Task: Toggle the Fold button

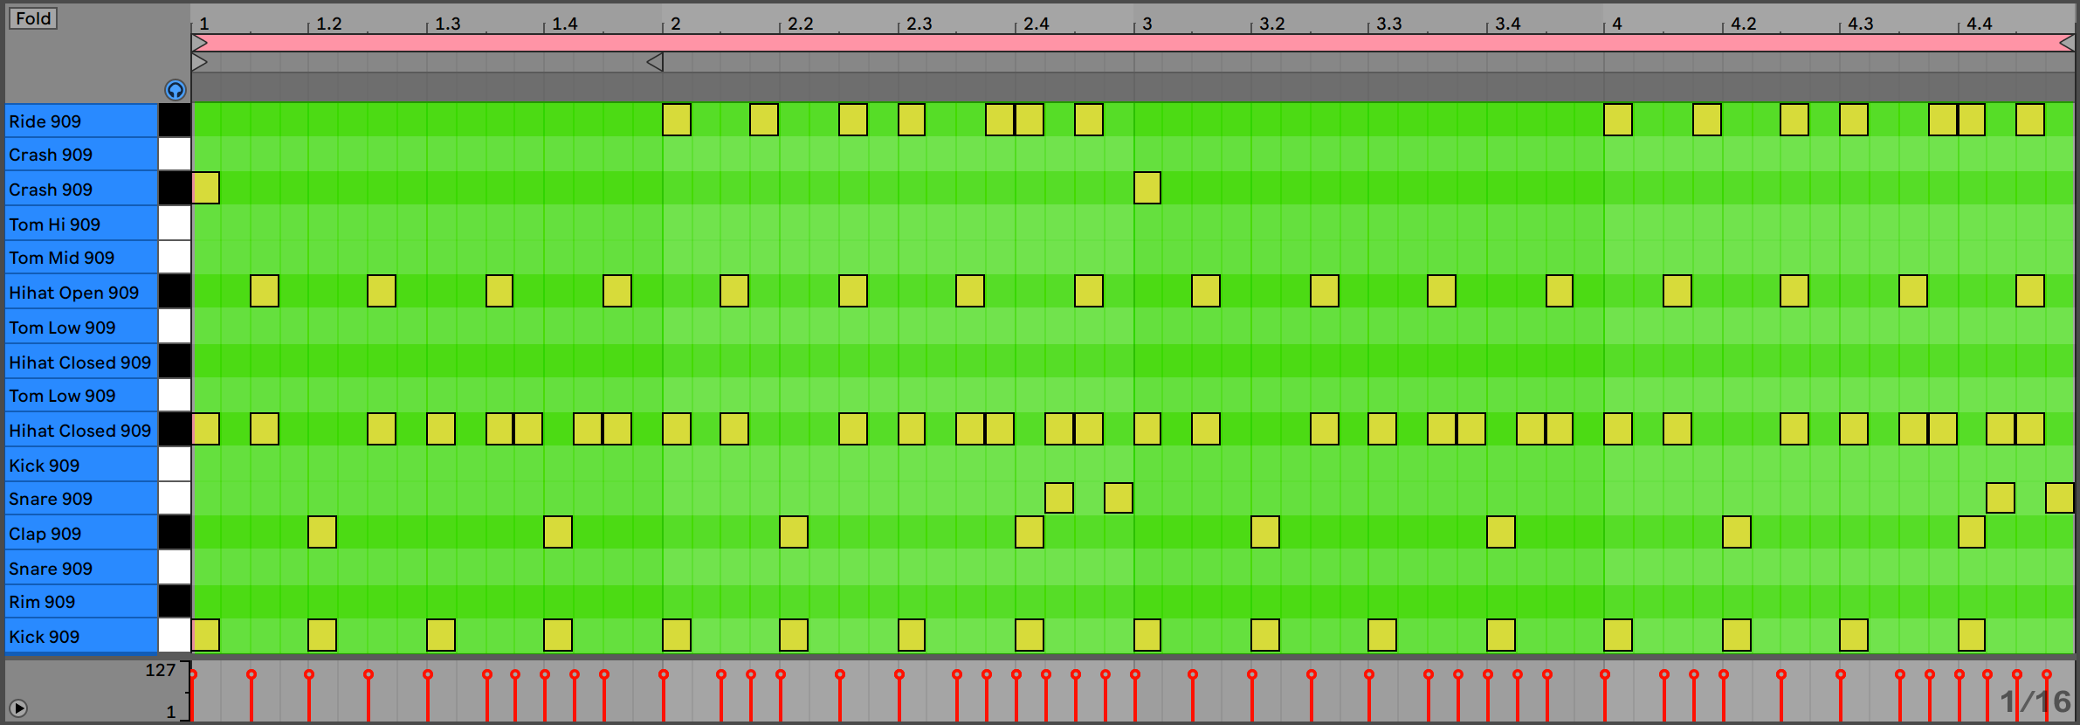Action: pos(33,18)
